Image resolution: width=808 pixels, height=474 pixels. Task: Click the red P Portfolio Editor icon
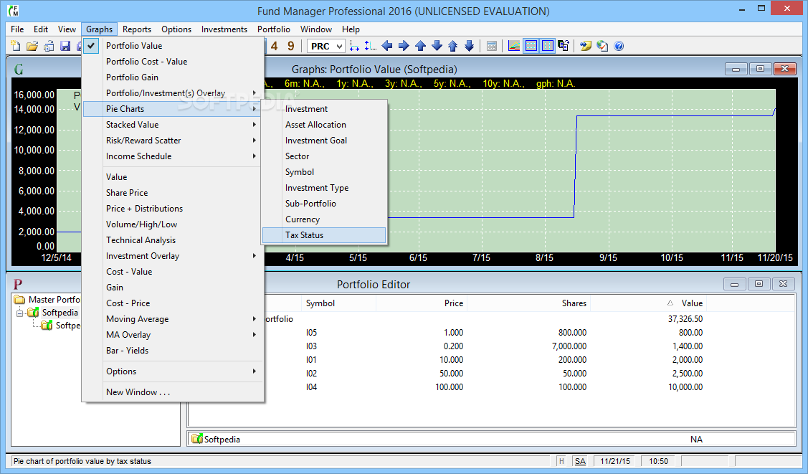click(18, 284)
